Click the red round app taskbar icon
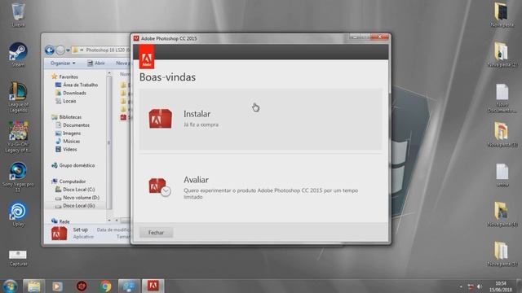This screenshot has width=522, height=293. (x=82, y=286)
